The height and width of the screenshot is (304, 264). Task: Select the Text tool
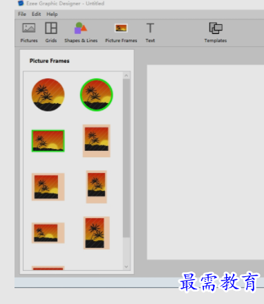150,33
